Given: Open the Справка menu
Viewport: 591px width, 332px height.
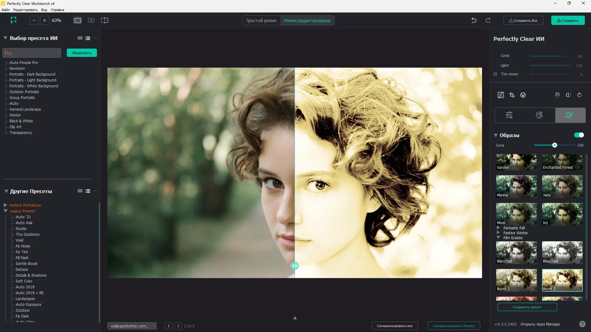Looking at the screenshot, I should click(x=57, y=10).
